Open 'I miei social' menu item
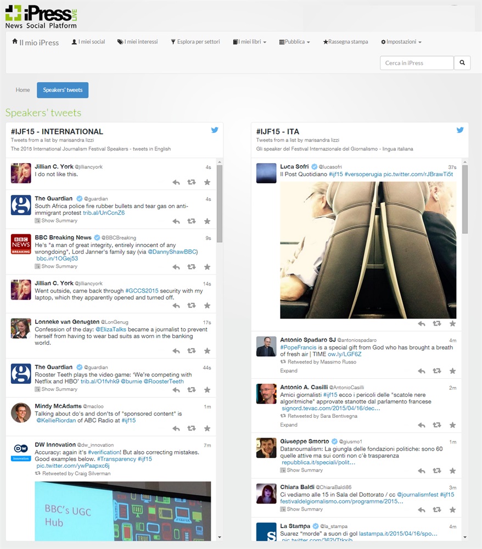The height and width of the screenshot is (549, 482). pyautogui.click(x=88, y=42)
